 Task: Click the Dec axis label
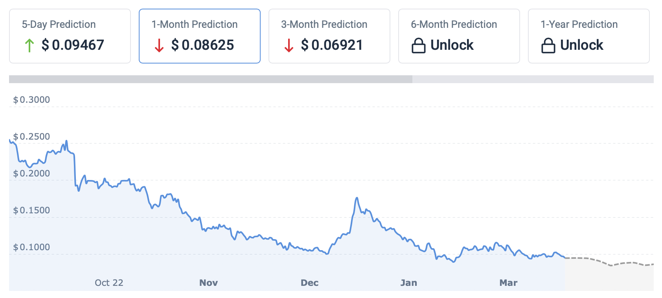tap(309, 283)
